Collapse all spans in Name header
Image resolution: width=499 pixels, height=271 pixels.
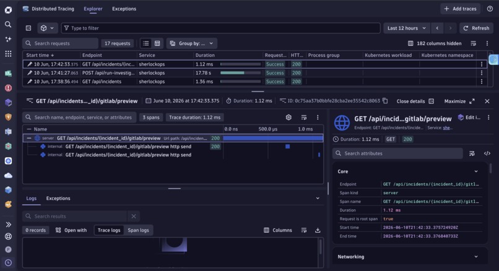click(x=29, y=129)
